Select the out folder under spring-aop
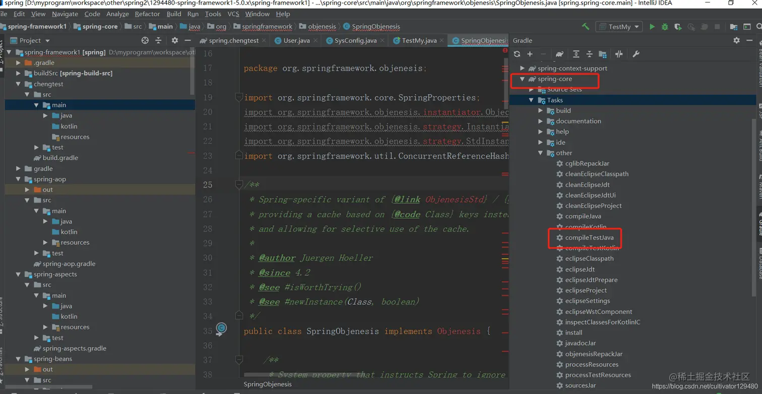This screenshot has width=762, height=394. pos(48,189)
